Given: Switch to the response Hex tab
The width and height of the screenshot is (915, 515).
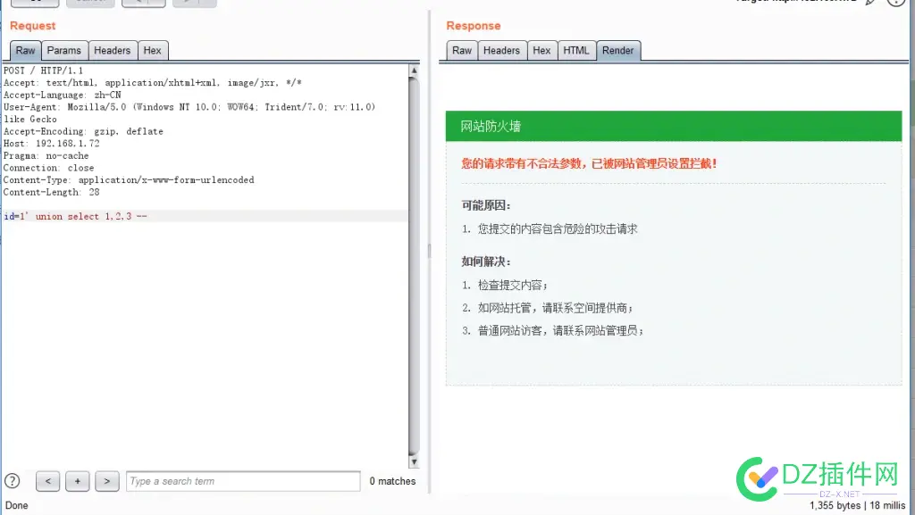Looking at the screenshot, I should click(x=541, y=50).
